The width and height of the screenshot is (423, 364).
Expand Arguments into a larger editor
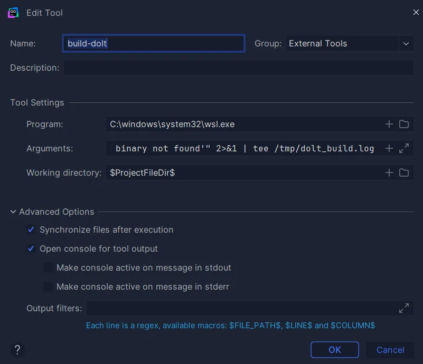tap(404, 148)
